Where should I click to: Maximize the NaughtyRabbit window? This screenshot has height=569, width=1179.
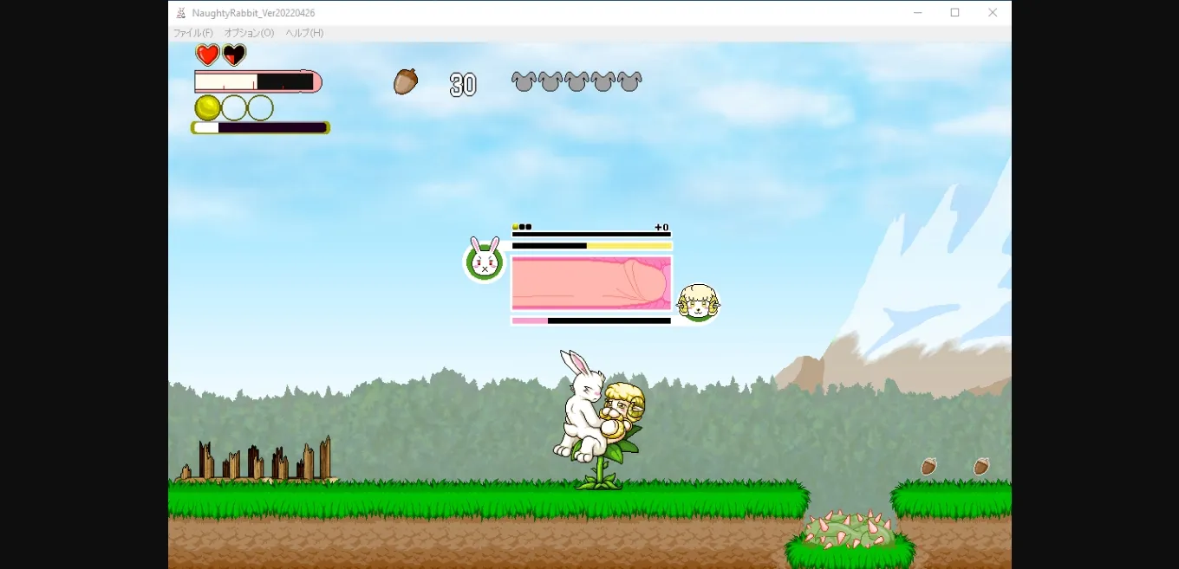tap(954, 12)
